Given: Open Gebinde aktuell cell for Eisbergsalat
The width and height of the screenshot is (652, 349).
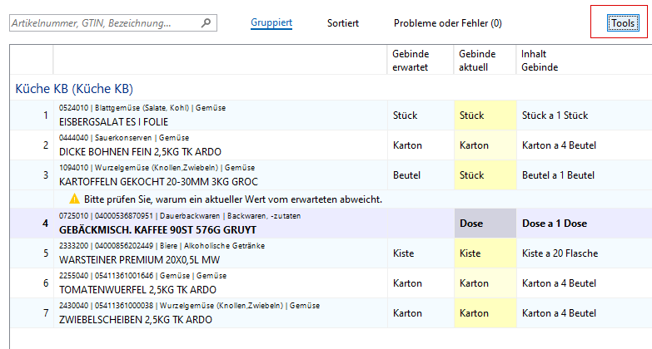Looking at the screenshot, I should coord(483,116).
